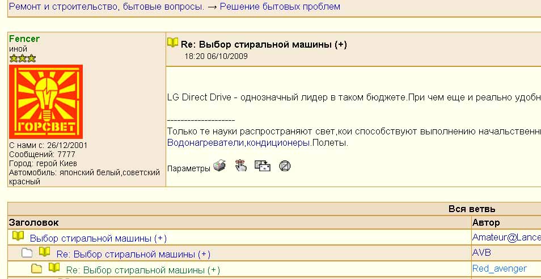Viewport: 541px width, 279px height.
Task: Click the crossed-circle ignore icon in post options
Action: point(285,166)
